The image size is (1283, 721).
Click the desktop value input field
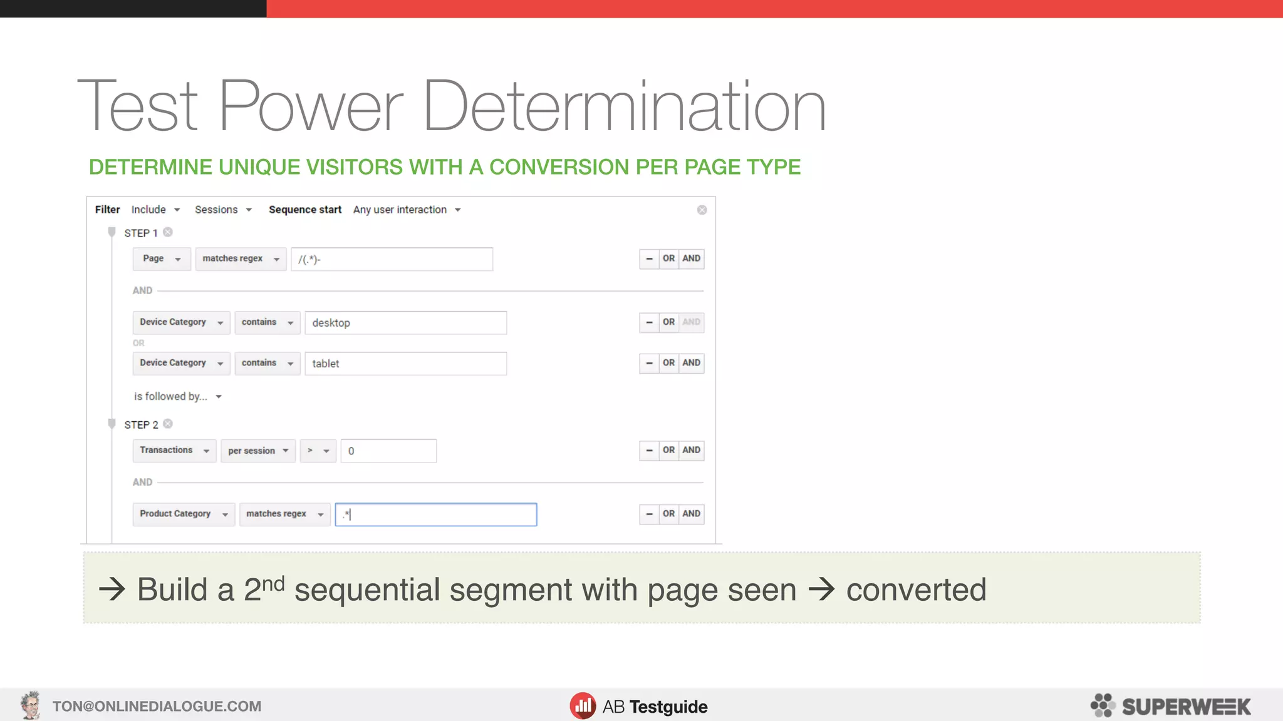405,322
